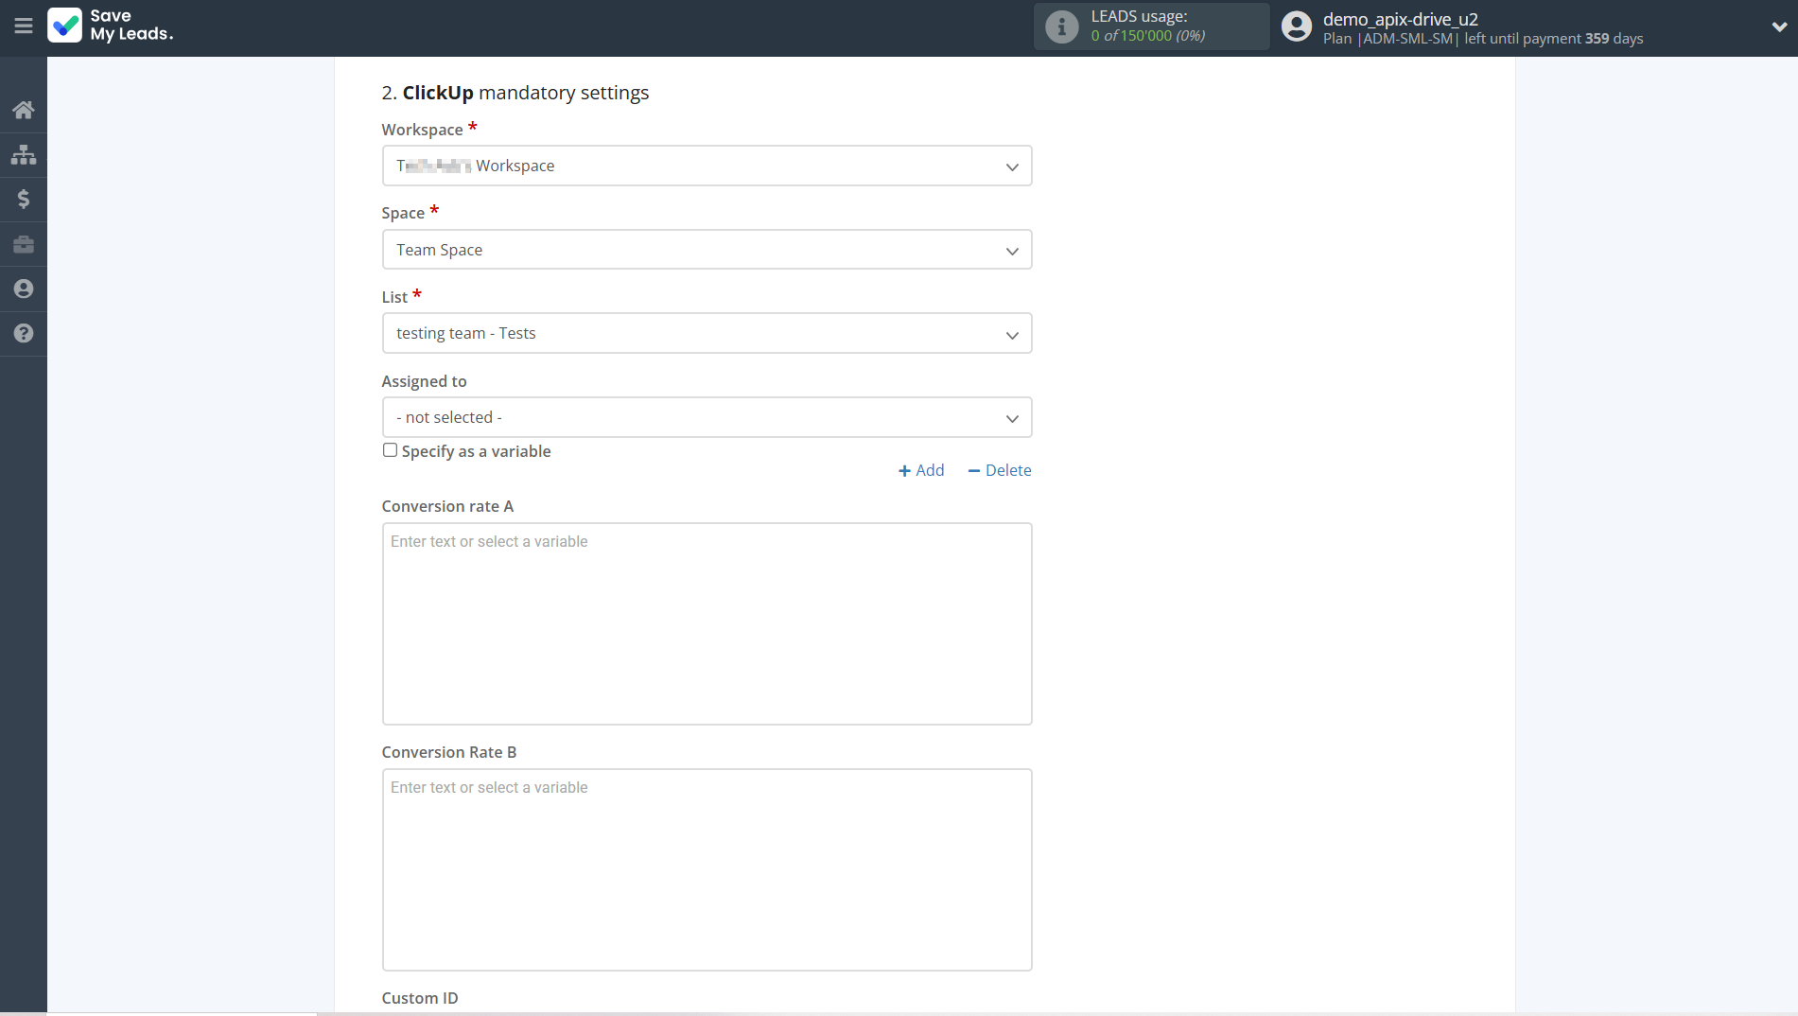Open the billing dollar sidebar icon

click(x=24, y=199)
